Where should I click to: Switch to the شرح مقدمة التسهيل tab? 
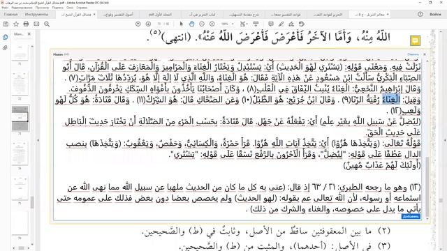coord(244,15)
